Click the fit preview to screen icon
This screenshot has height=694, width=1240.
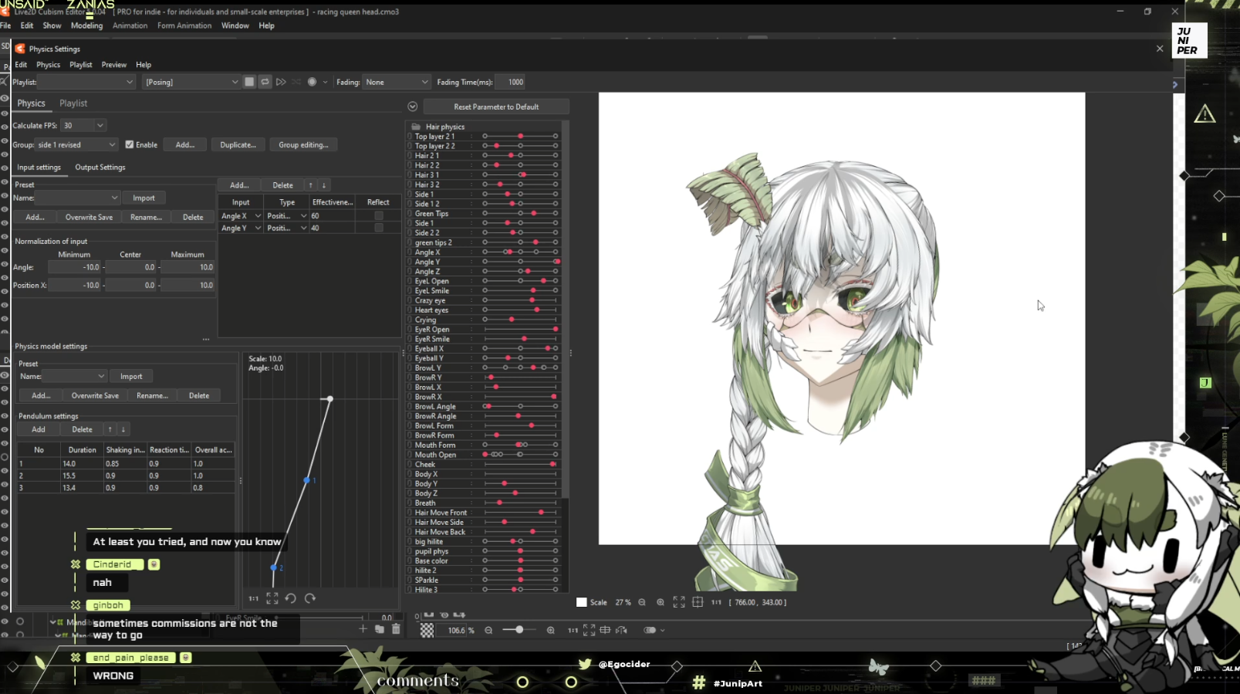679,602
